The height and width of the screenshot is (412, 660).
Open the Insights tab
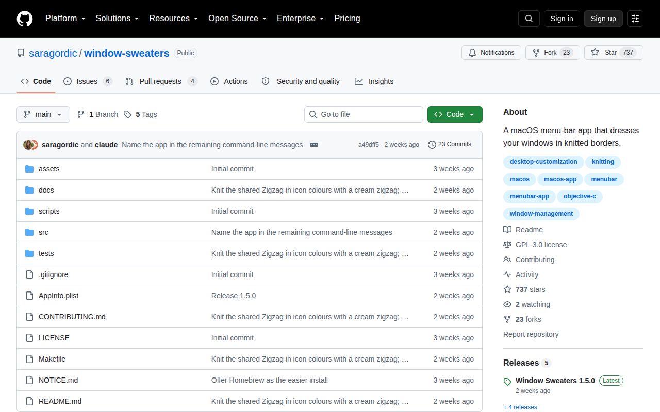click(374, 81)
